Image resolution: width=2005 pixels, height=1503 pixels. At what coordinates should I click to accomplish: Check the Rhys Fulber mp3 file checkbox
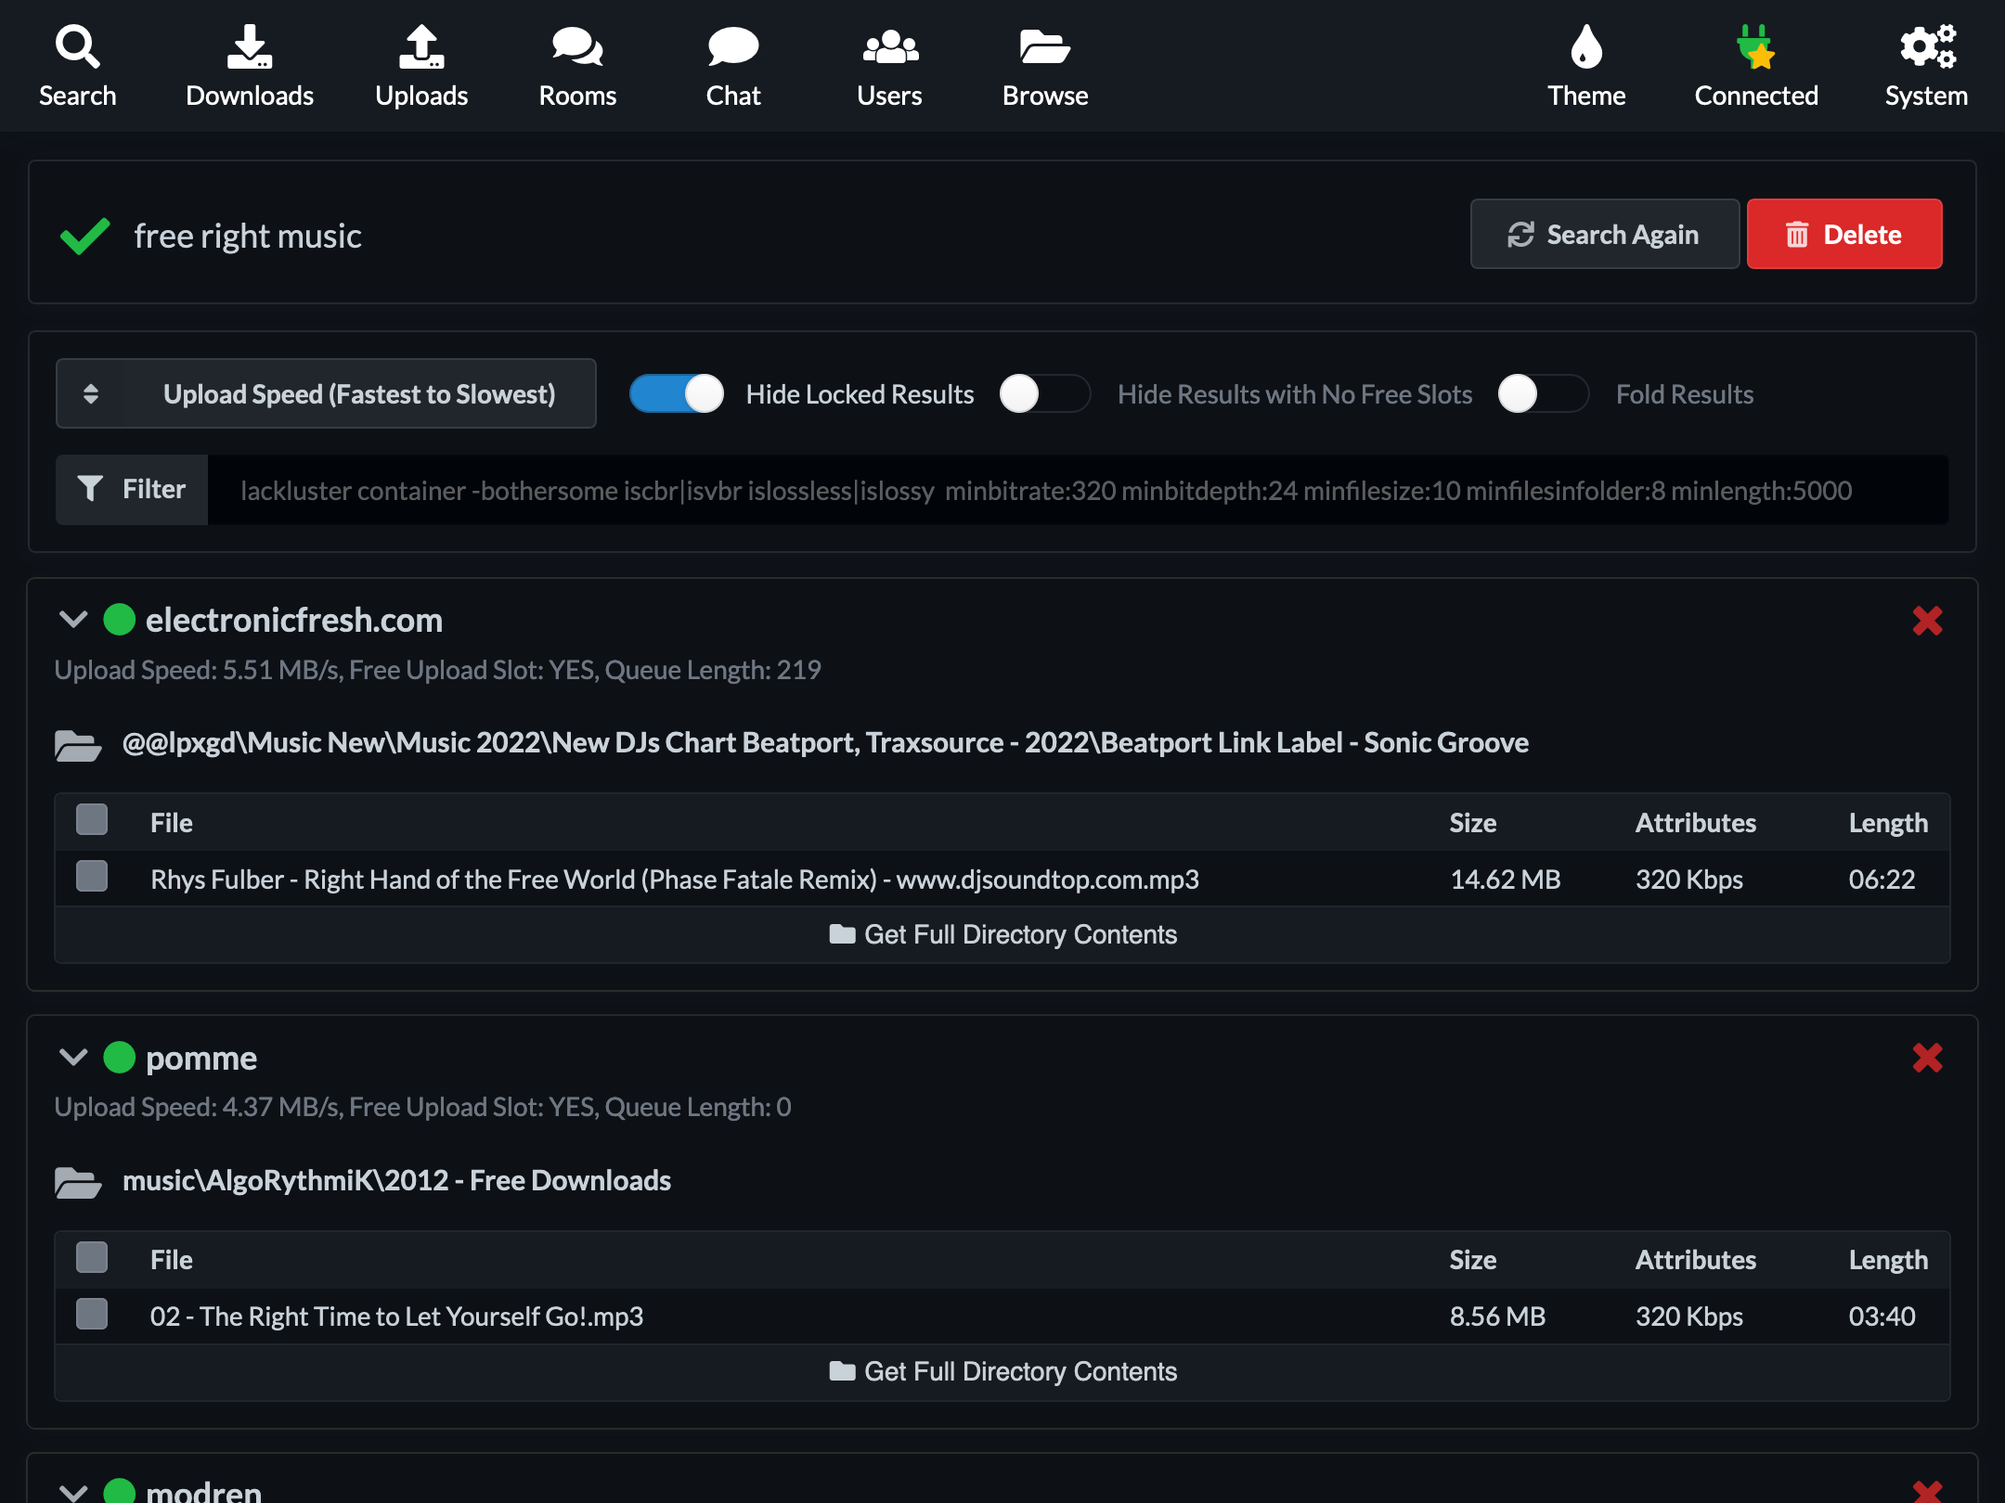[x=92, y=877]
